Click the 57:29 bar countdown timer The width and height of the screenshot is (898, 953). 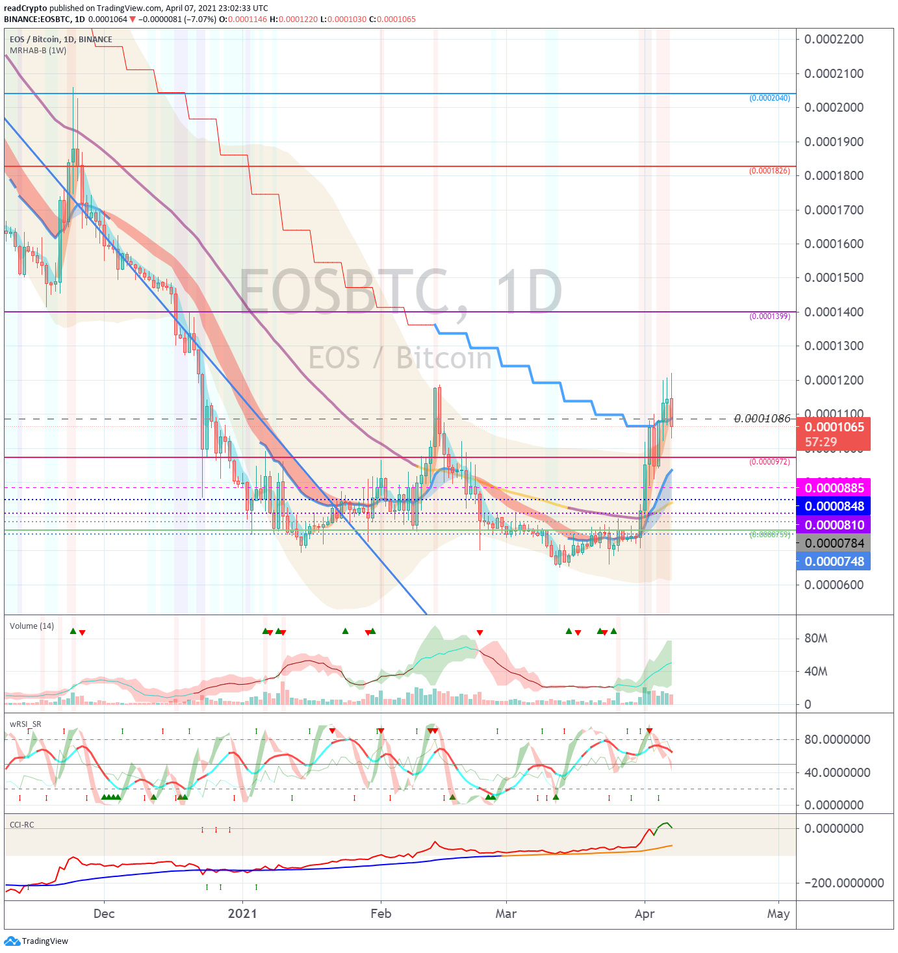[821, 442]
